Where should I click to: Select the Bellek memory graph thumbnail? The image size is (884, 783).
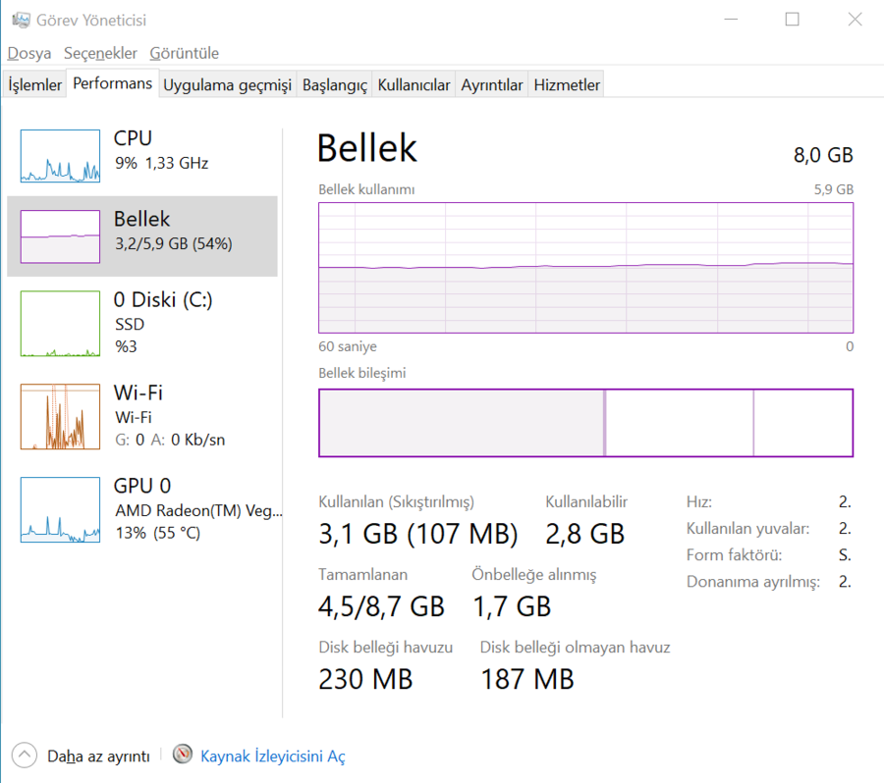tap(60, 236)
